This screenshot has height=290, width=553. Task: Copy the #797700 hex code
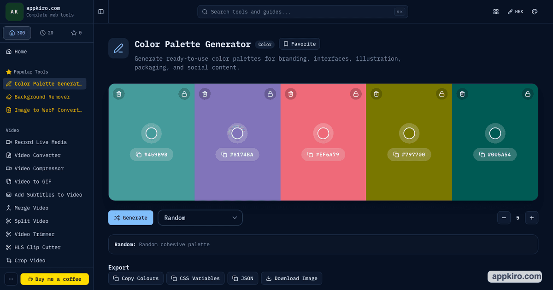[x=409, y=155]
